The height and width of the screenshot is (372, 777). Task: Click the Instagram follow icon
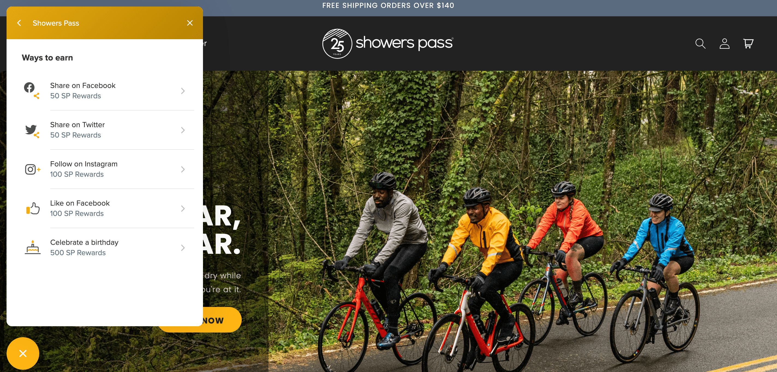[31, 169]
